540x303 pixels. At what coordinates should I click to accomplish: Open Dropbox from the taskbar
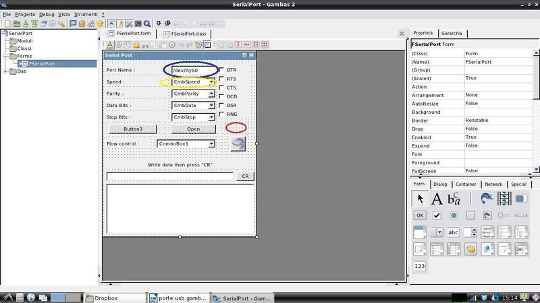[115, 298]
